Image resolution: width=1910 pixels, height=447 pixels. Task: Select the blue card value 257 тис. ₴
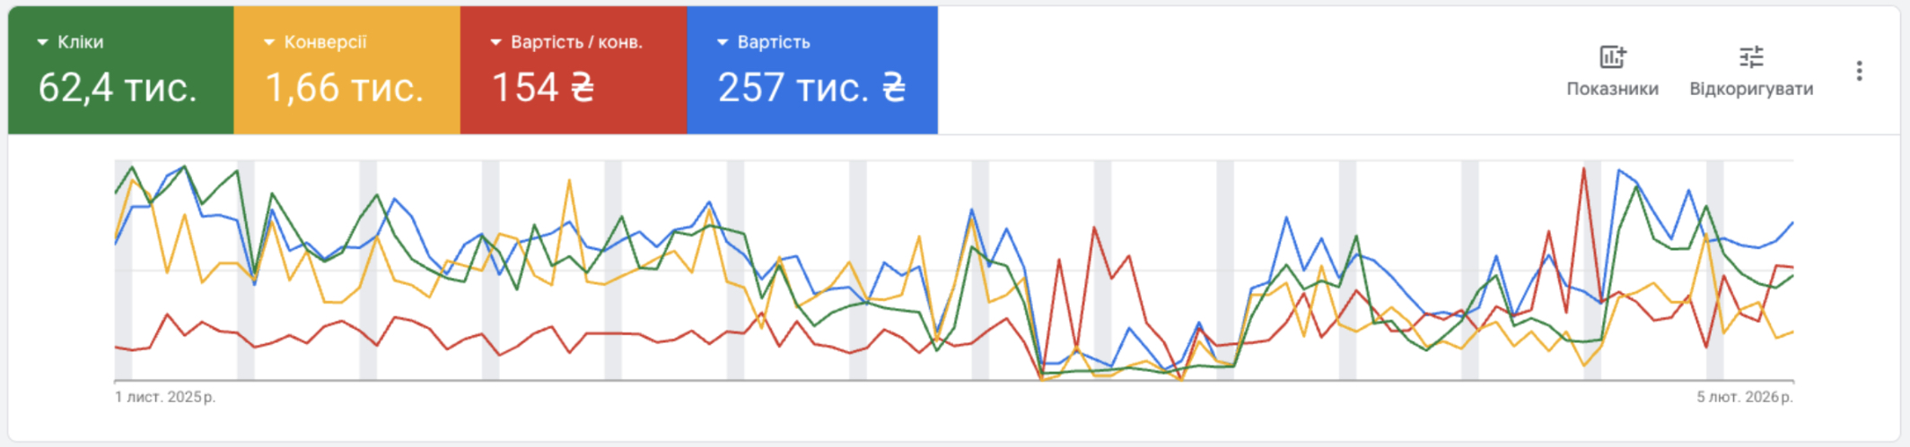[x=811, y=88]
